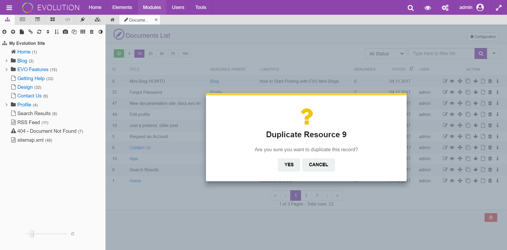Create a new weblink from the tree toolbar
Viewport: 507px width, 250px height.
(x=30, y=32)
